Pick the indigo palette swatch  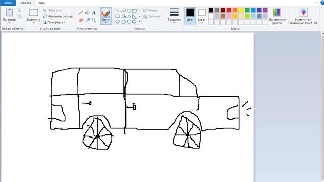[259, 10]
